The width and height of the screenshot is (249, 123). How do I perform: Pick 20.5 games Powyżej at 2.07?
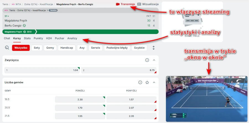[131, 108]
